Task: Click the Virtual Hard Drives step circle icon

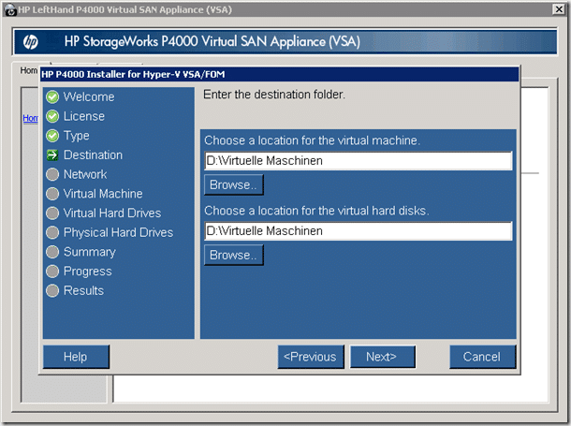Action: coord(52,213)
